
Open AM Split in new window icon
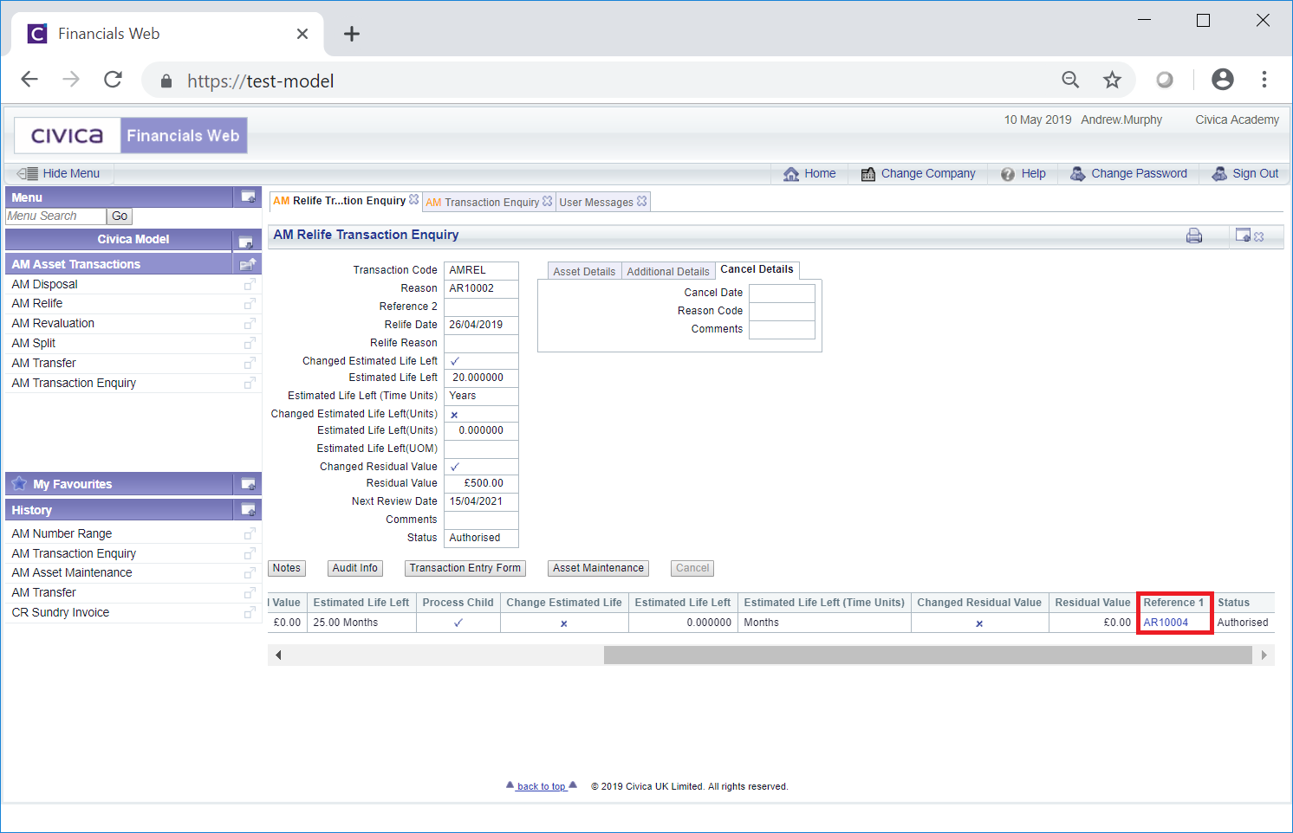pos(250,344)
